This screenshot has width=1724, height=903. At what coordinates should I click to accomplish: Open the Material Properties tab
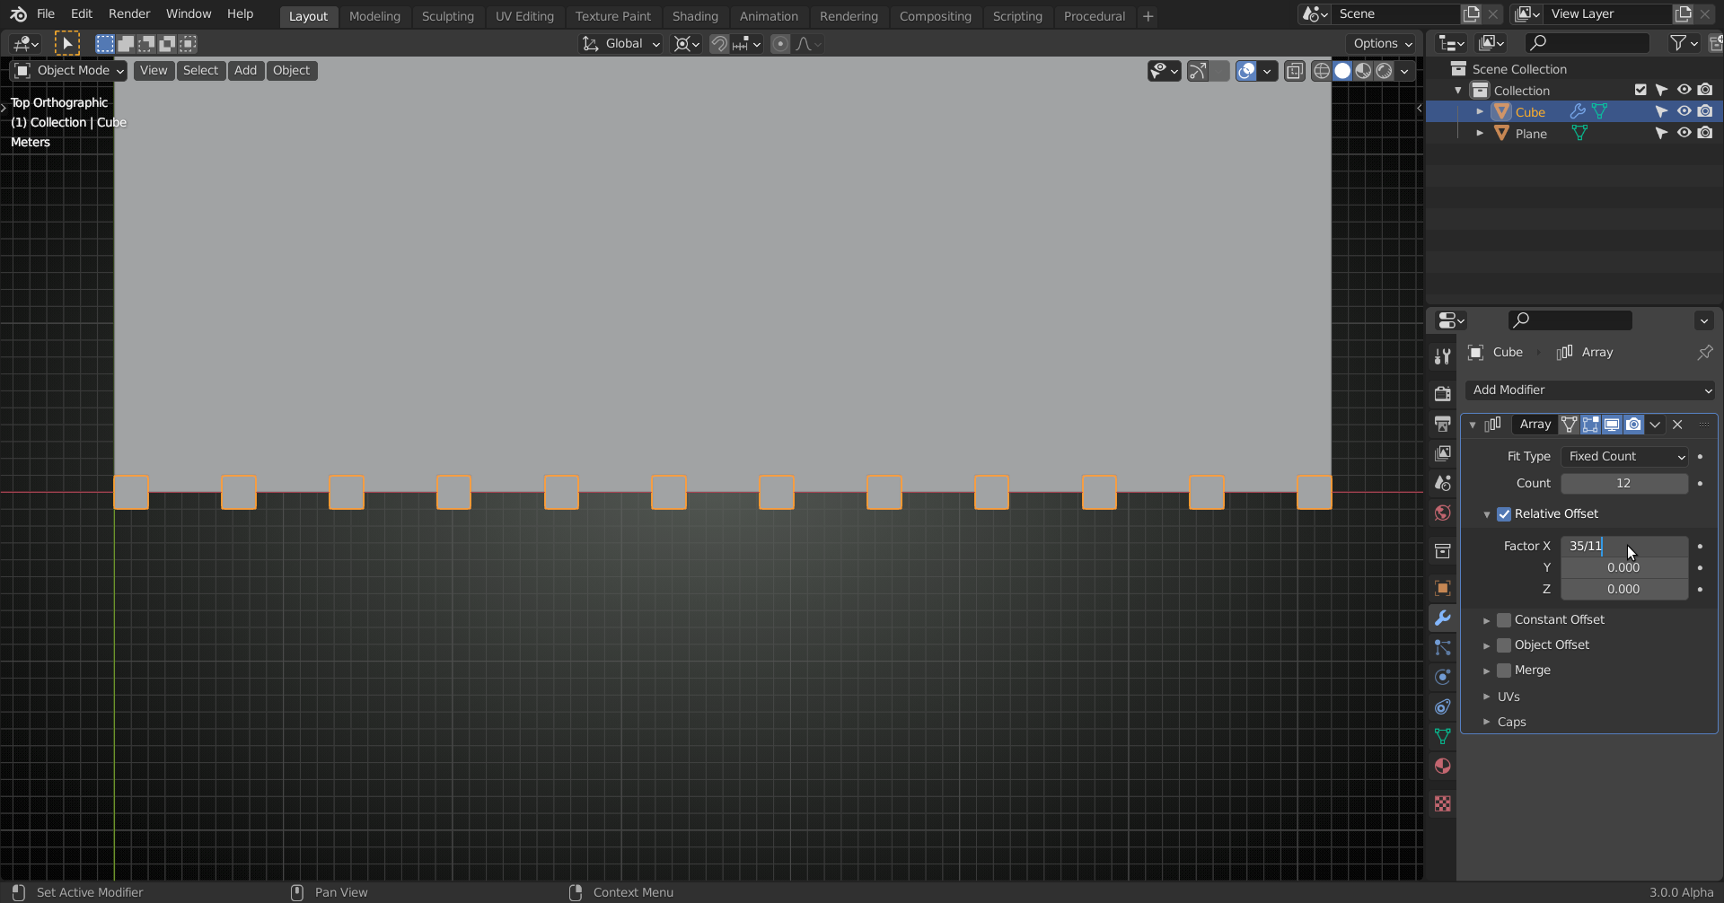pyautogui.click(x=1443, y=767)
